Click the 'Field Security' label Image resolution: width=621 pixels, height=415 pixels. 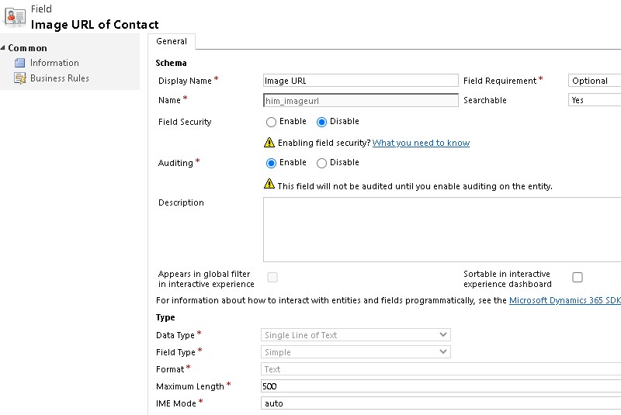pos(185,122)
